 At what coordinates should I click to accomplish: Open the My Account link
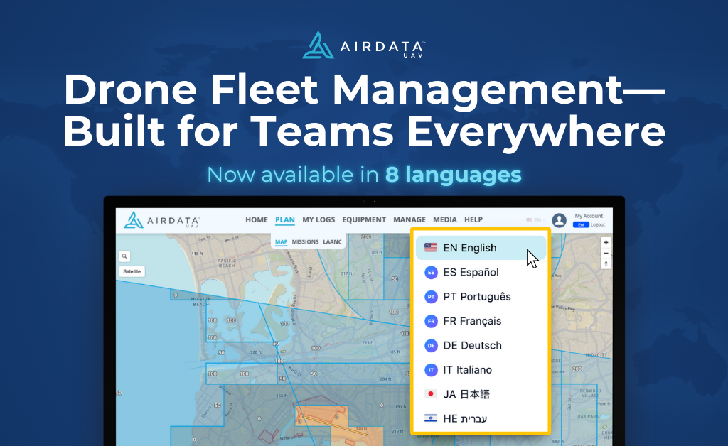[x=589, y=216]
